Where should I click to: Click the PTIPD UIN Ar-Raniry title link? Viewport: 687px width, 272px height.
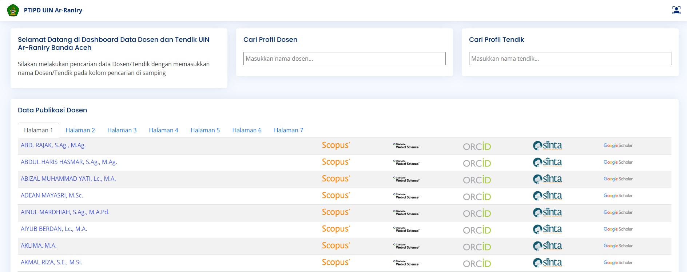[53, 10]
